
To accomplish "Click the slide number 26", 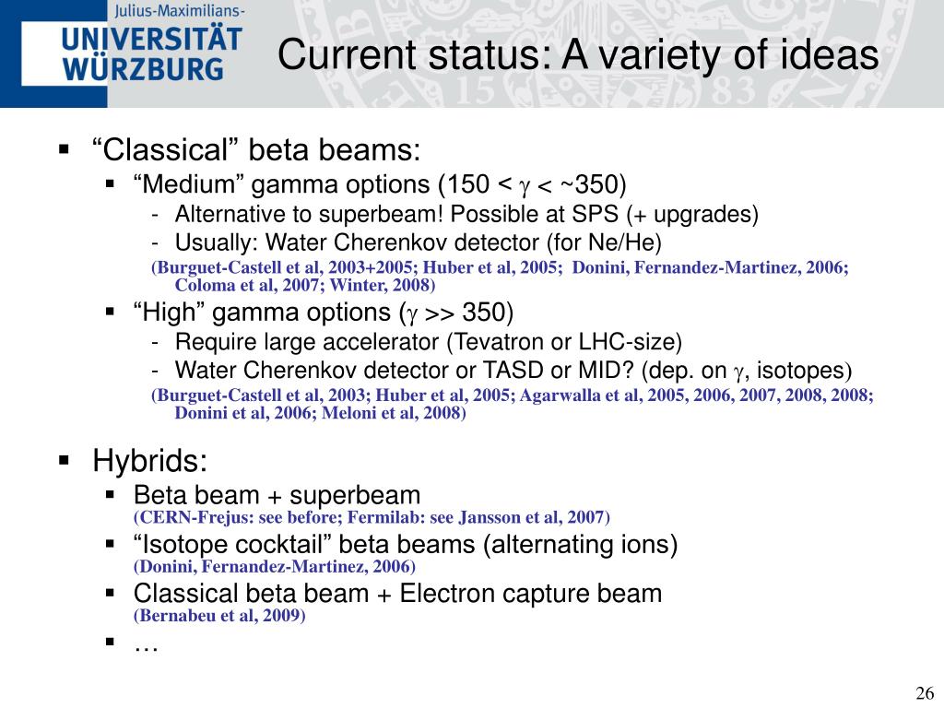I will [x=925, y=693].
